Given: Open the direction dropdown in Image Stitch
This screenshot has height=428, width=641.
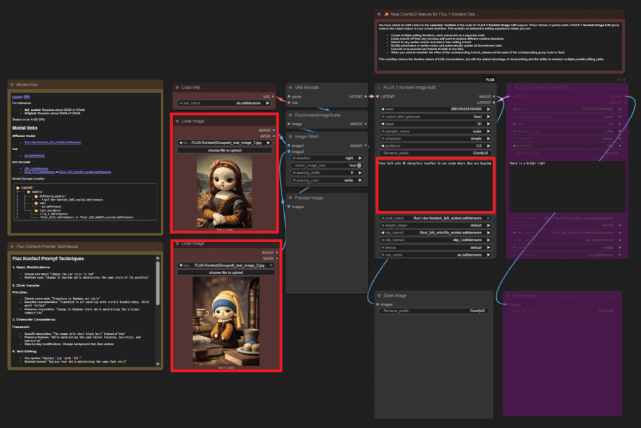Looking at the screenshot, I should (x=327, y=158).
